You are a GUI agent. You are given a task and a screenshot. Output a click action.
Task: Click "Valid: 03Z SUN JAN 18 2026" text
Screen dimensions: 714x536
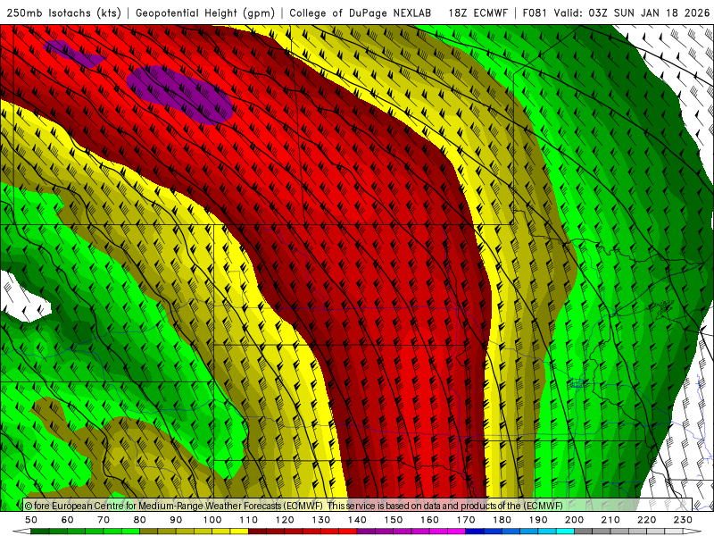tap(632, 13)
